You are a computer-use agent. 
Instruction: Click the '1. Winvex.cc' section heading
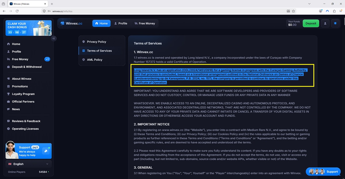(143, 52)
